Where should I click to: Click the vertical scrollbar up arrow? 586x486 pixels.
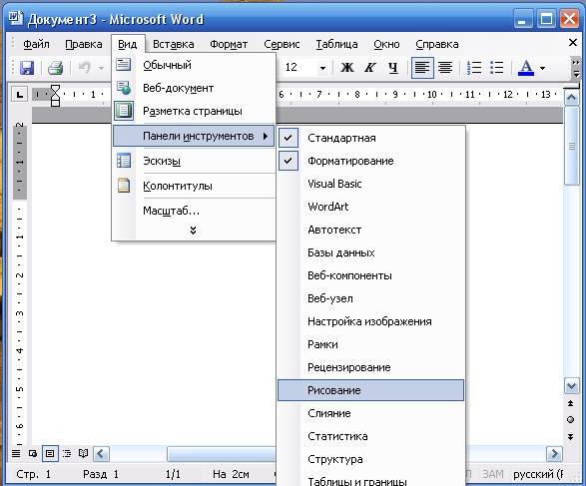click(571, 98)
